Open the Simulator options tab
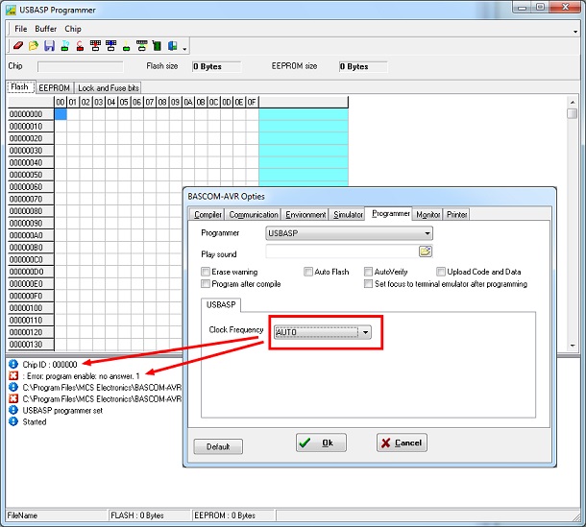 click(x=348, y=215)
